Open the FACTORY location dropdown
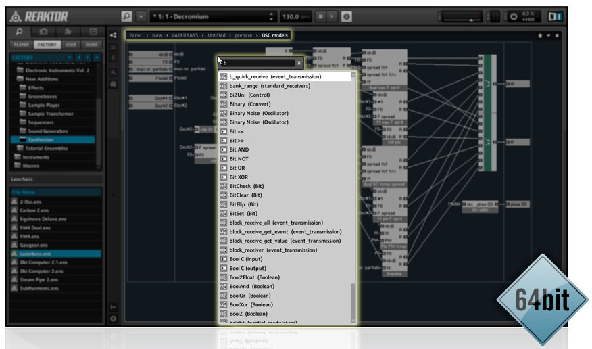This screenshot has width=592, height=349. [41, 57]
